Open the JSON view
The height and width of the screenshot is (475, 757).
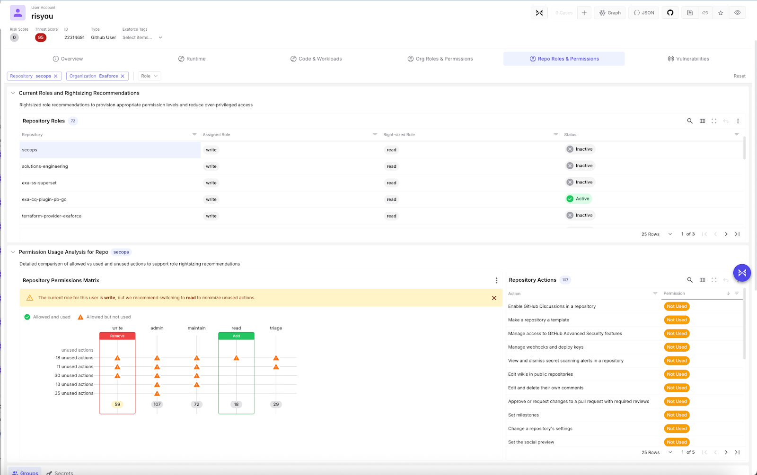644,13
